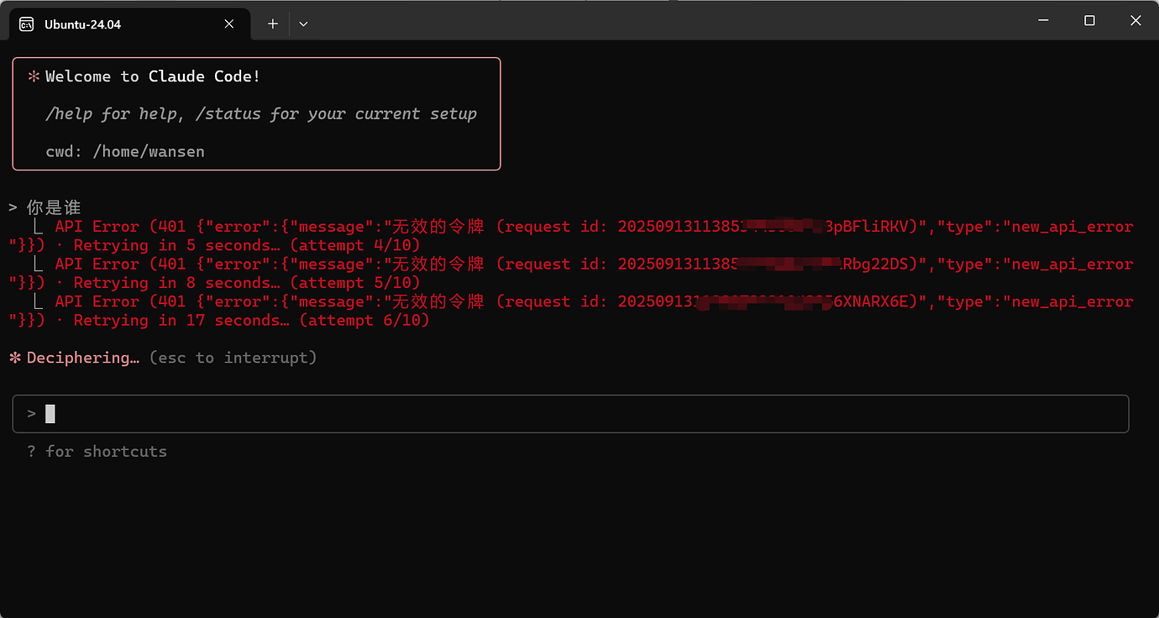Click the 'Deciphering…' status text
The height and width of the screenshot is (618, 1159).
click(x=83, y=358)
